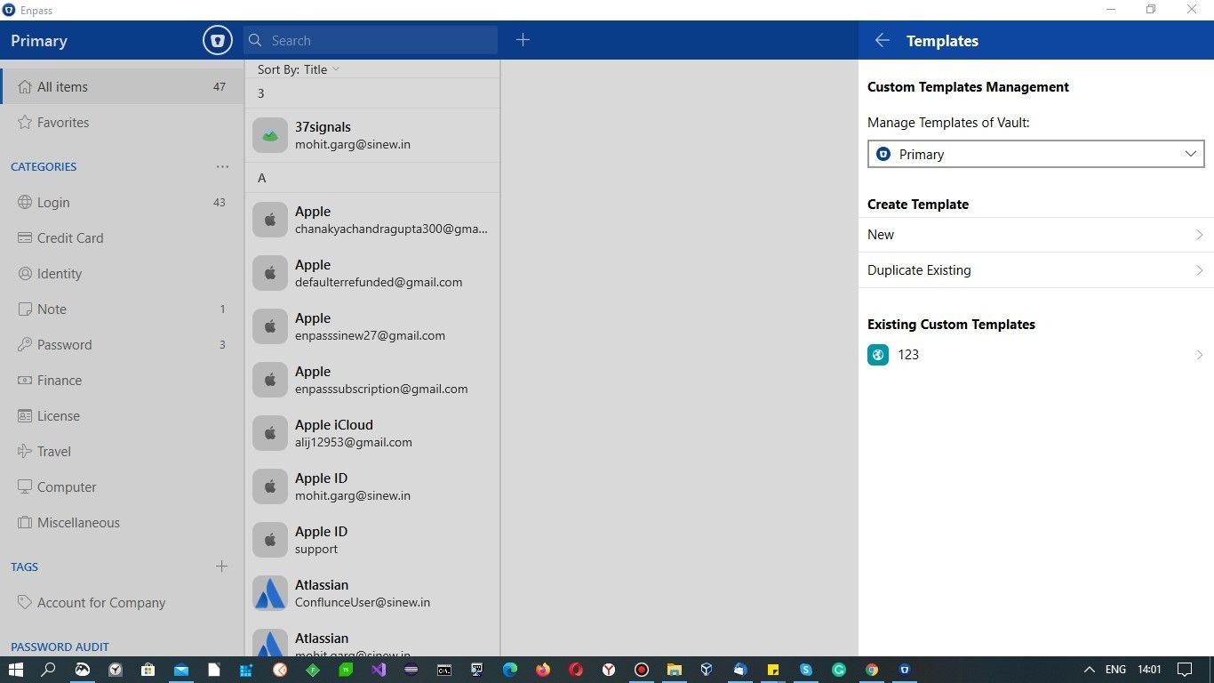This screenshot has width=1214, height=683.
Task: Select All items in sidebar
Action: [122, 87]
